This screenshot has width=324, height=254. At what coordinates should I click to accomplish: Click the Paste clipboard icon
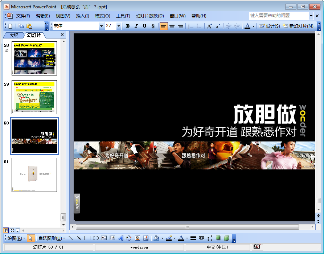click(x=29, y=26)
